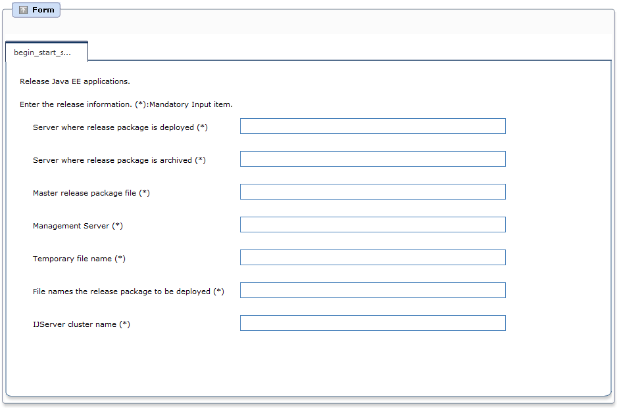Click the 'Master release package file' label
619x409 pixels.
coord(91,192)
